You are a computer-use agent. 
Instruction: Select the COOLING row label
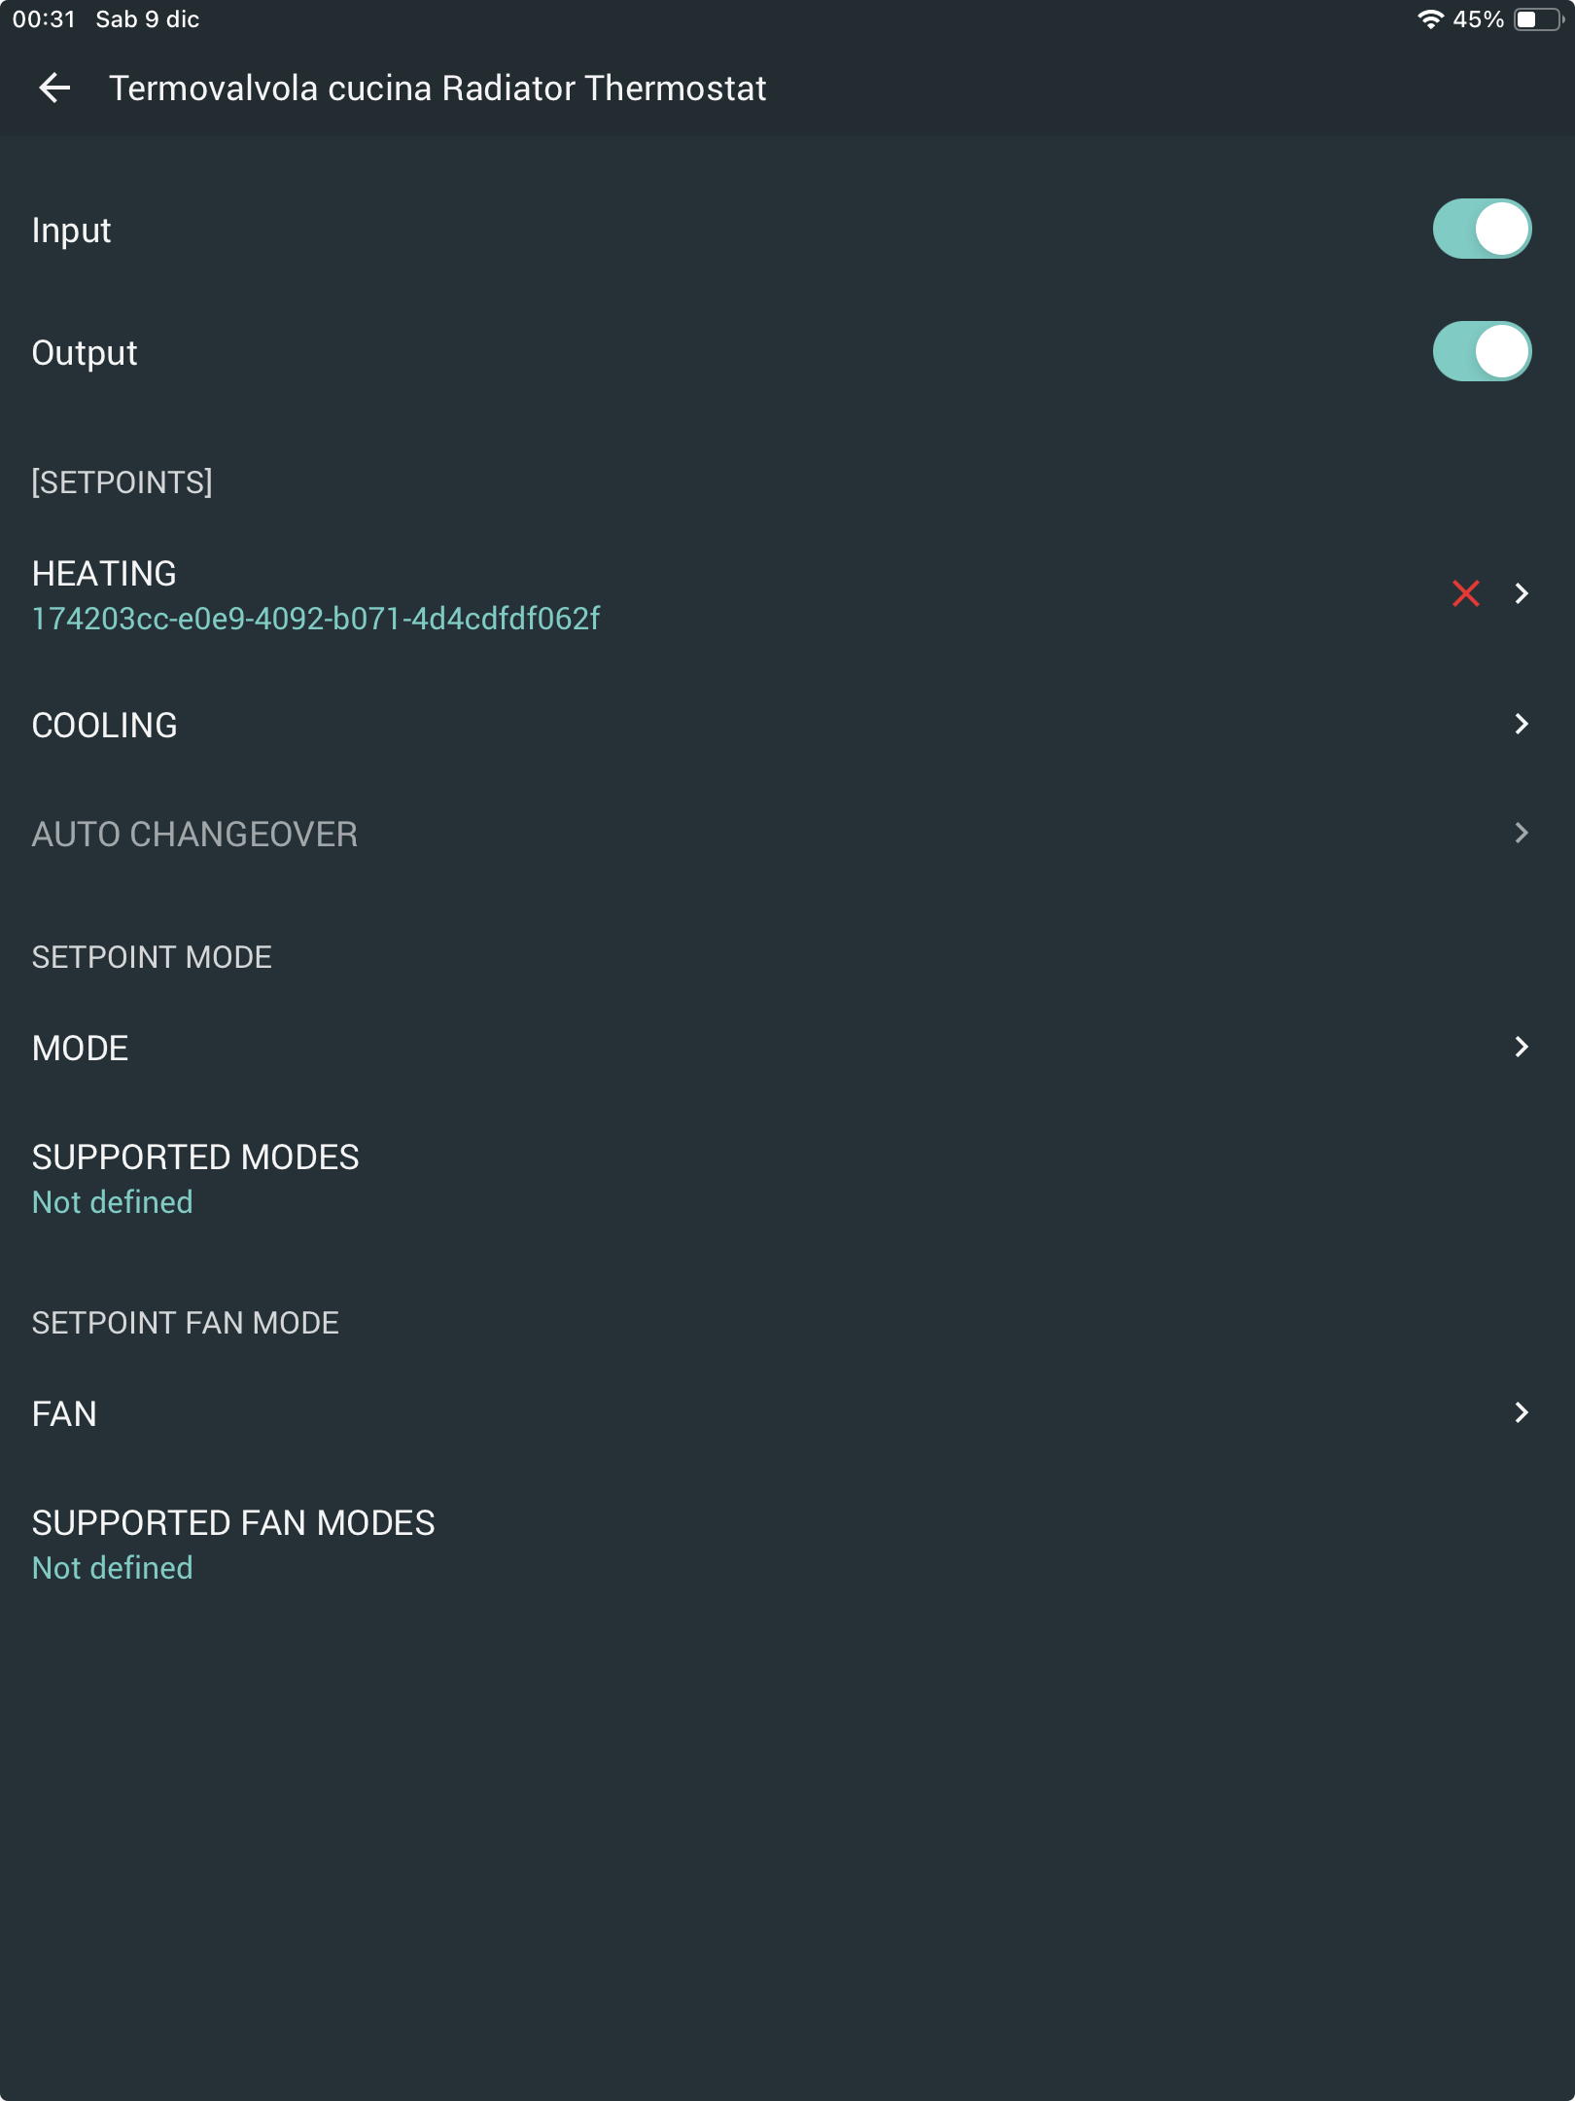(105, 726)
